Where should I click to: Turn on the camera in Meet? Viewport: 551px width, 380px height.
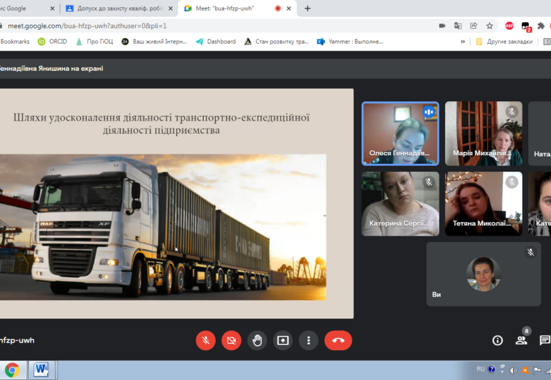click(x=231, y=340)
